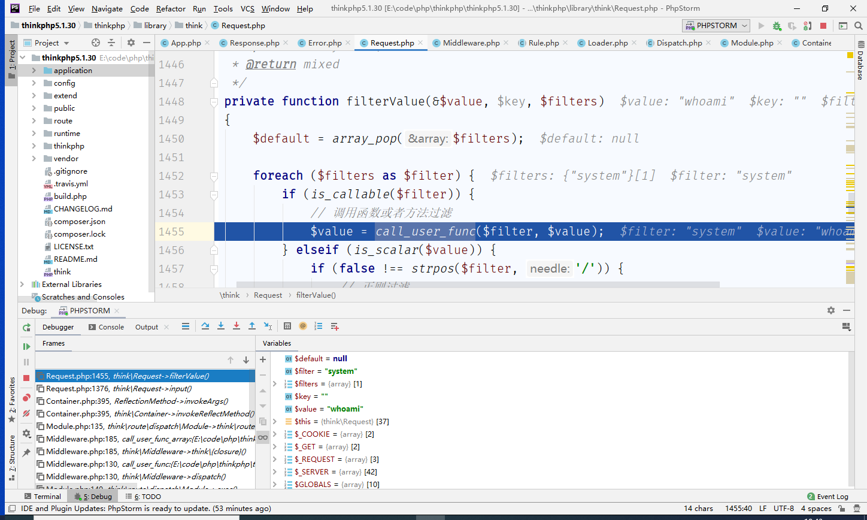Click the Search Everywhere magnifier icon

859,26
